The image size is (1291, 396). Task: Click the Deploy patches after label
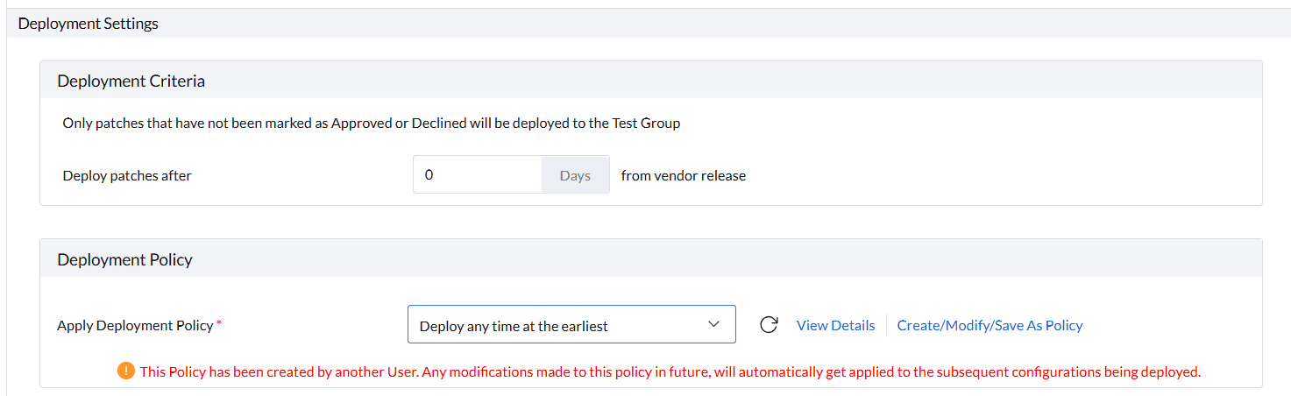[127, 175]
